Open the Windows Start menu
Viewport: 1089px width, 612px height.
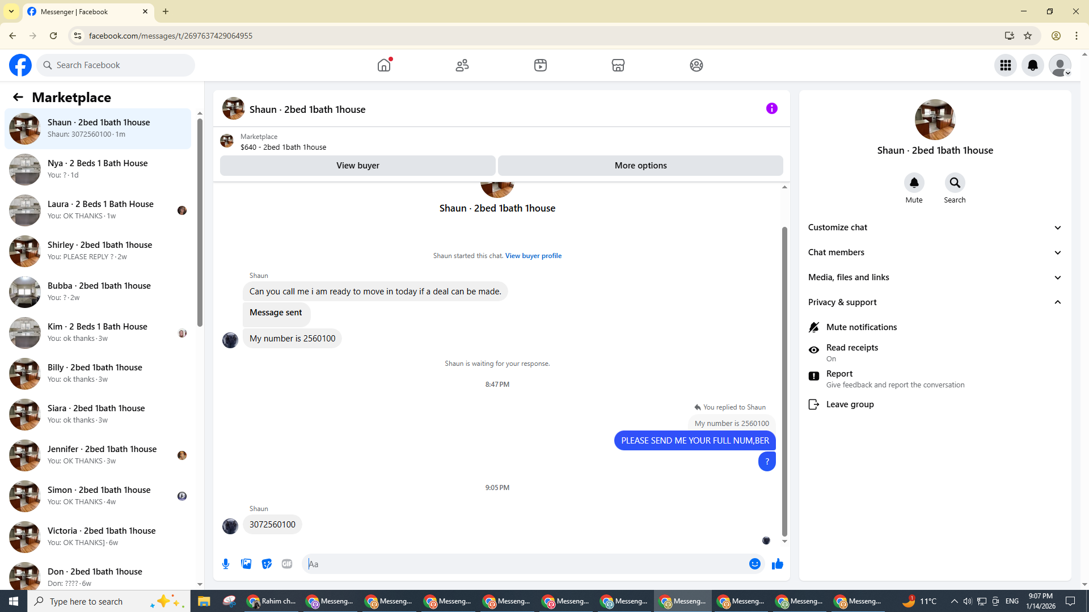pyautogui.click(x=14, y=601)
